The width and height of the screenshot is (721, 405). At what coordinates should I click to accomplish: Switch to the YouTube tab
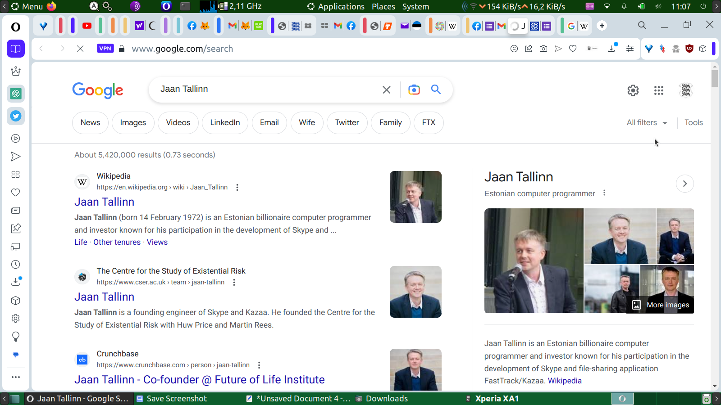(87, 26)
